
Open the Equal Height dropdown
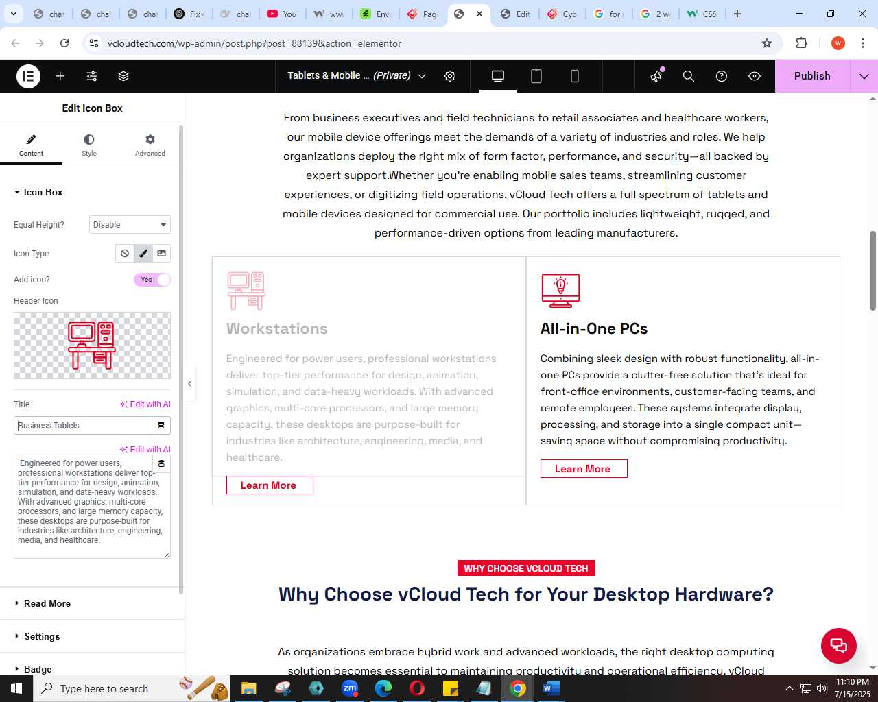click(130, 225)
